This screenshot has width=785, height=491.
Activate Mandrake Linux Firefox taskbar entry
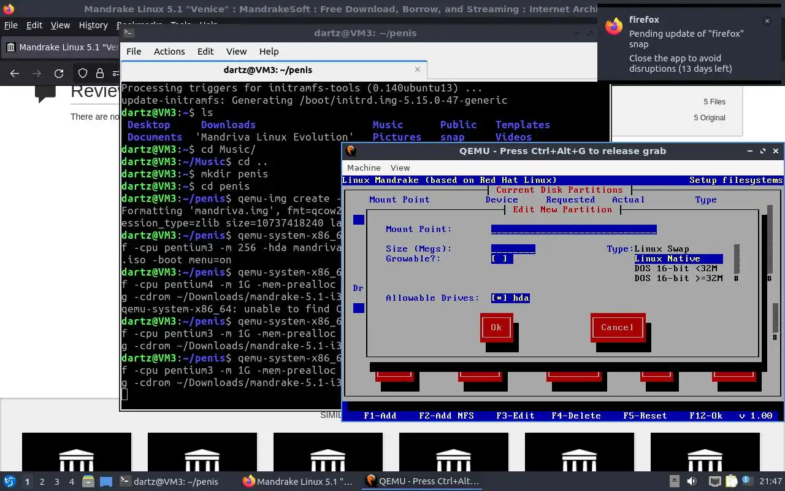tap(299, 481)
